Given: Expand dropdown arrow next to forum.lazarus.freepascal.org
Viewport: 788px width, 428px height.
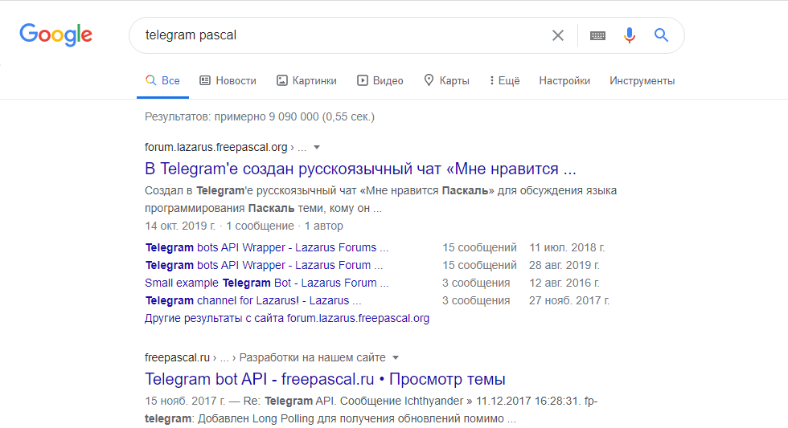Looking at the screenshot, I should (317, 148).
